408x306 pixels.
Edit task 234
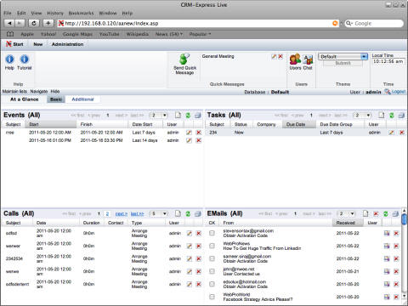(391, 133)
